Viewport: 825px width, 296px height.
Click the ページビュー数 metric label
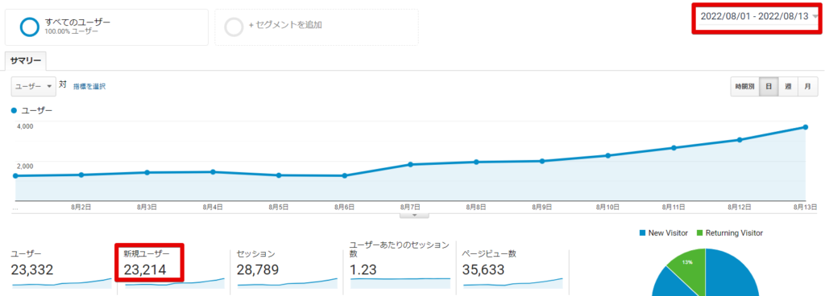[x=489, y=254]
